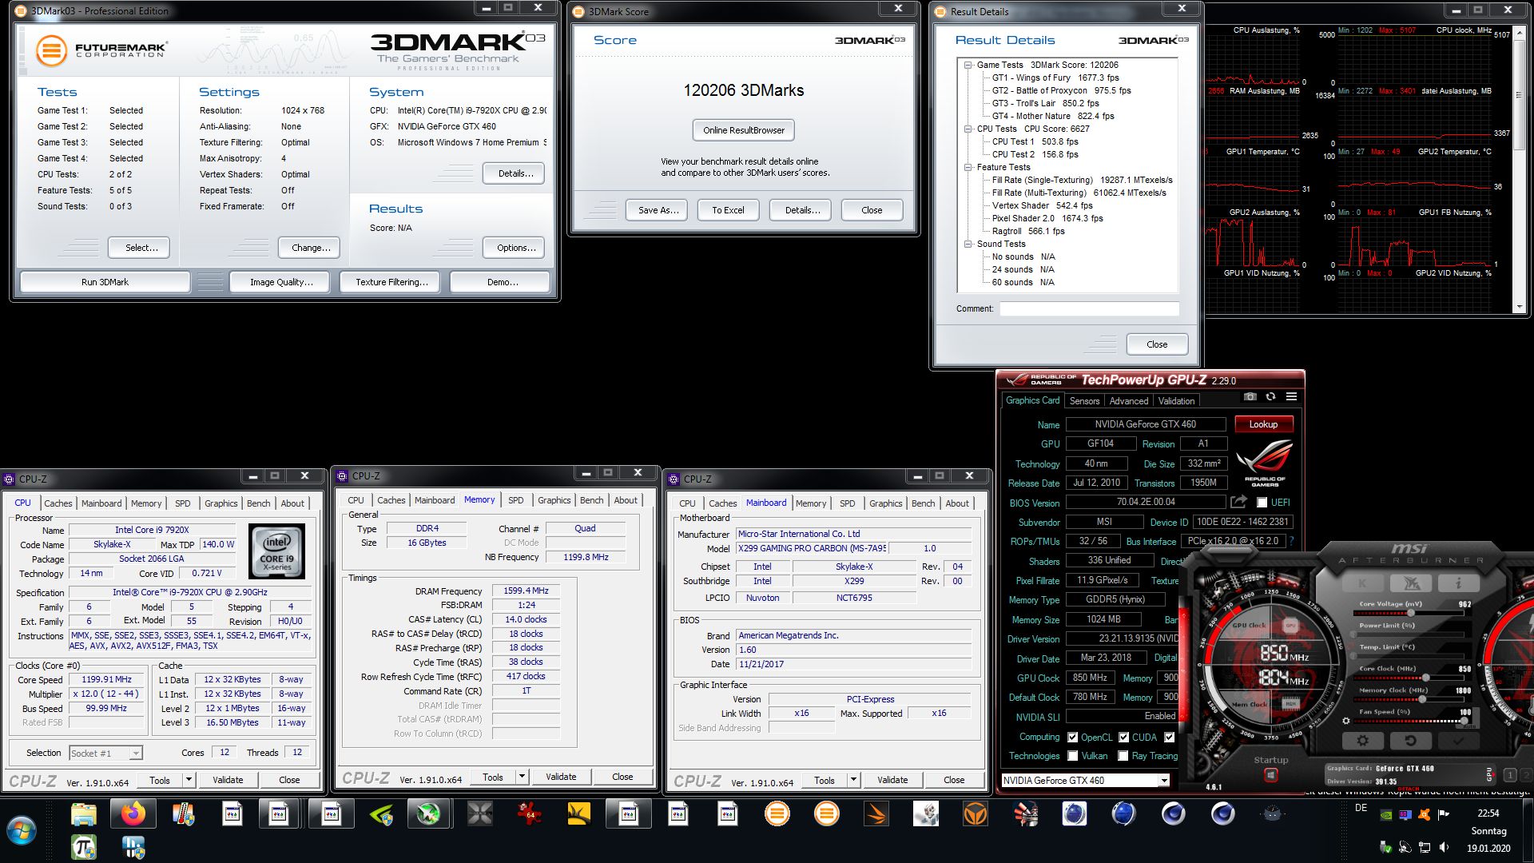Screen dimensions: 1534x863
Task: Toggle the UEFI checkbox in GPU-Z
Action: click(1262, 503)
